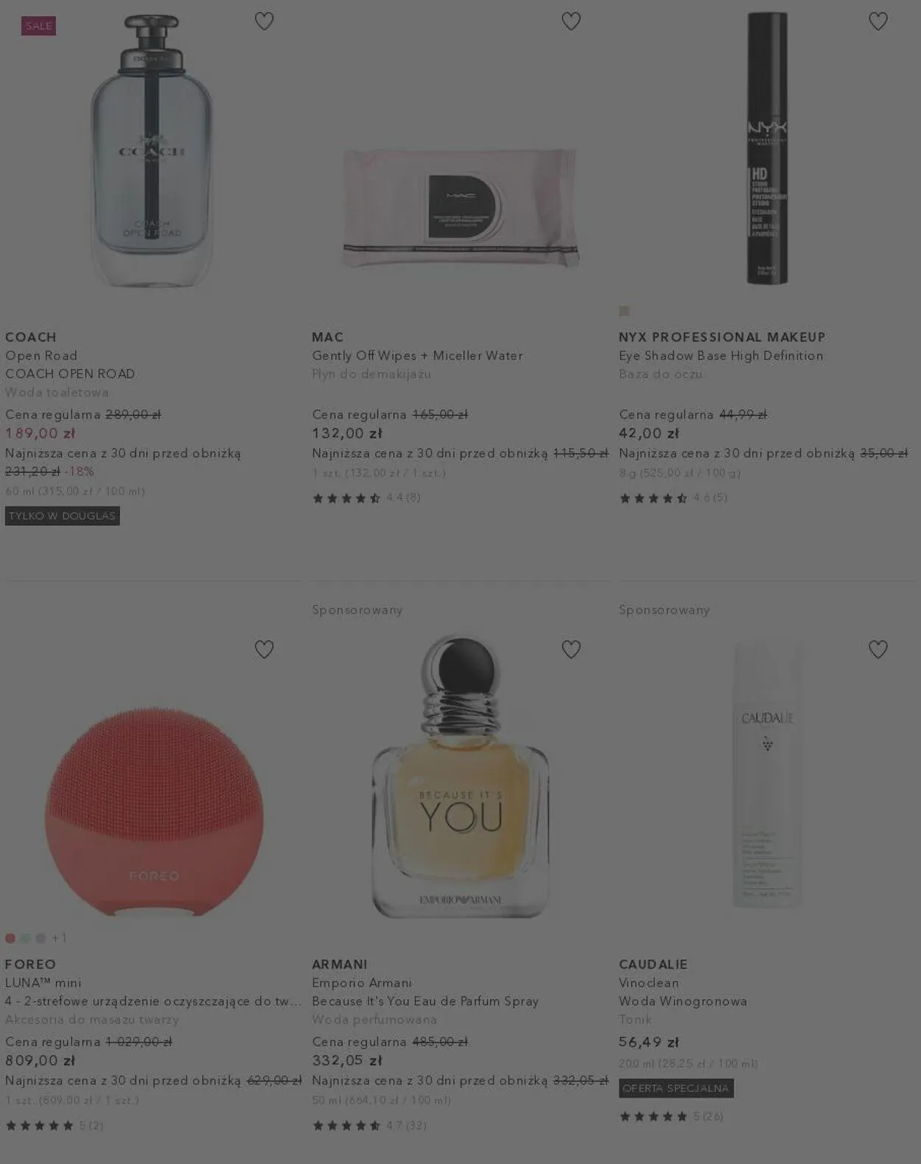
Task: Select the coral FOREO color swatch
Action: [10, 938]
